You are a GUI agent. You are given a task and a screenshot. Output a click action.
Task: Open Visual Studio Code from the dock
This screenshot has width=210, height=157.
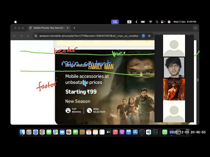click(x=149, y=132)
